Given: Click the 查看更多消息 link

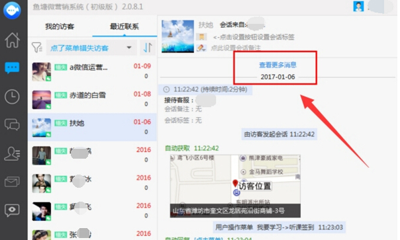Looking at the screenshot, I should pyautogui.click(x=277, y=65).
